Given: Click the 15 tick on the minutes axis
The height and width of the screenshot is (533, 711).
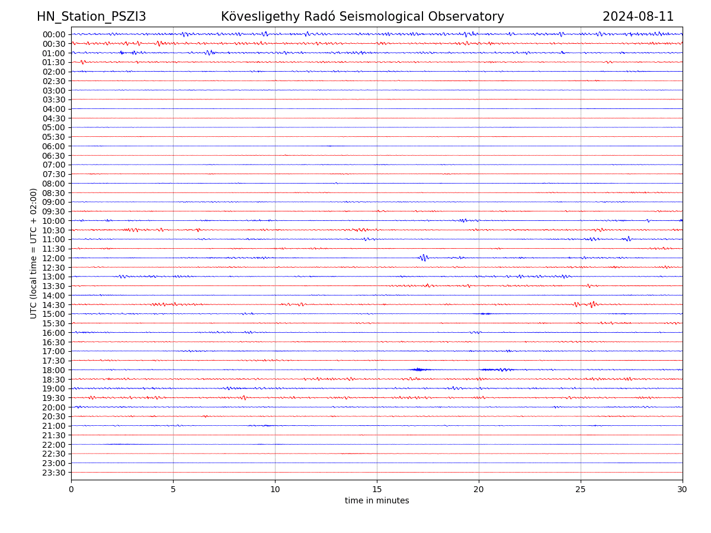Looking at the screenshot, I should coord(377,489).
